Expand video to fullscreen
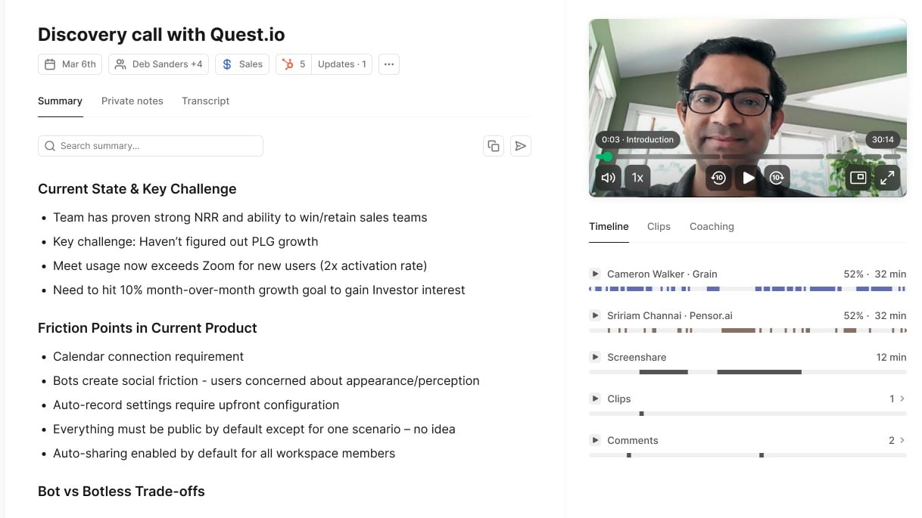The image size is (922, 518). (x=886, y=178)
